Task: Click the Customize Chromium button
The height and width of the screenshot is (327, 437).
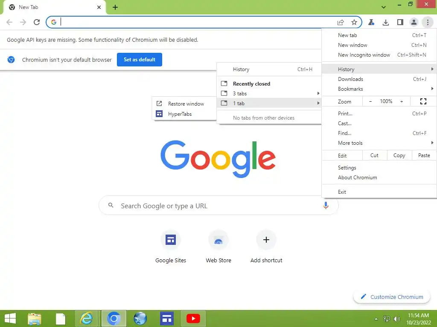Action: [x=392, y=297]
